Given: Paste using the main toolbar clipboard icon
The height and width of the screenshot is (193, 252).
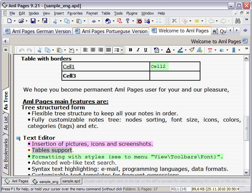Looking at the screenshot, I should pos(79,21).
